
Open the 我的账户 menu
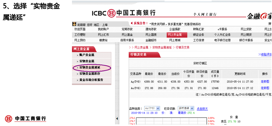click(103, 29)
